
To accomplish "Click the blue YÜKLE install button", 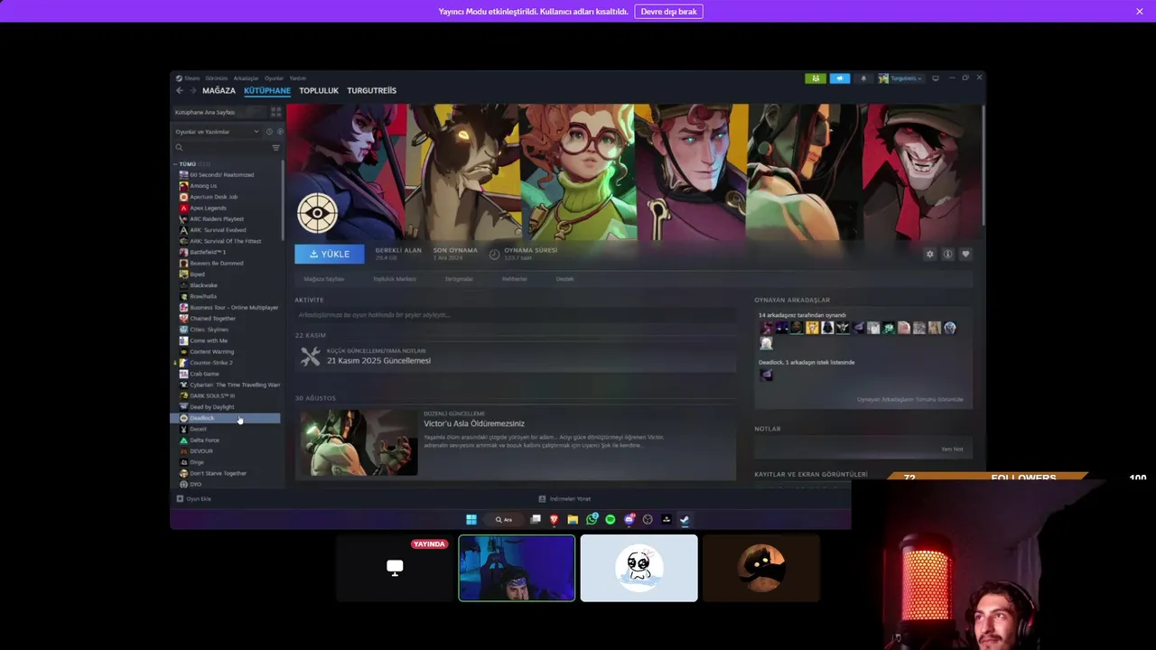I will click(x=329, y=254).
